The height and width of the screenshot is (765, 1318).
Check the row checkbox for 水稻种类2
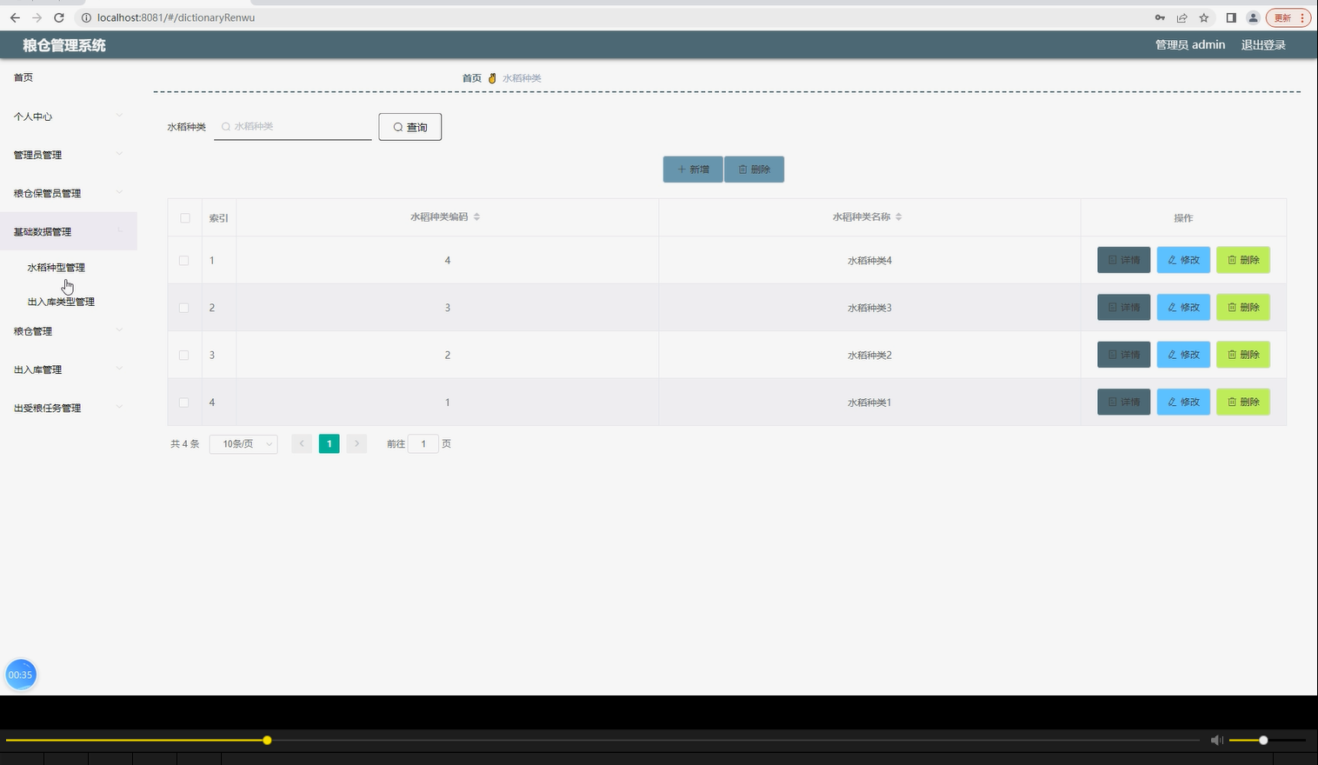pos(183,355)
